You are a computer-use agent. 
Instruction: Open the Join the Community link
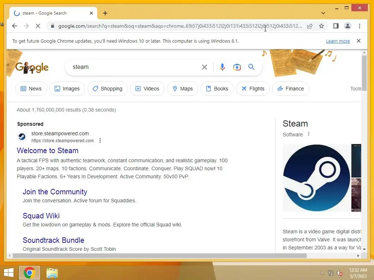(x=55, y=192)
